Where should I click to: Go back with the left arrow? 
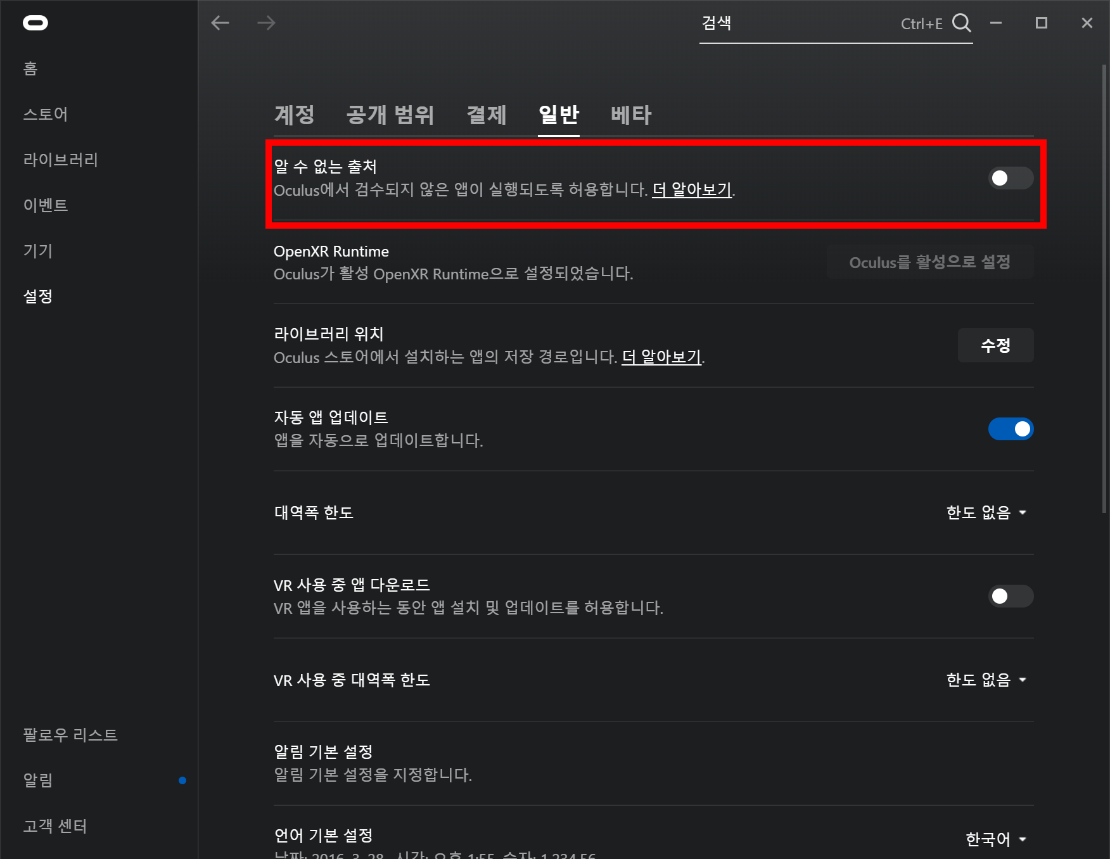[220, 23]
